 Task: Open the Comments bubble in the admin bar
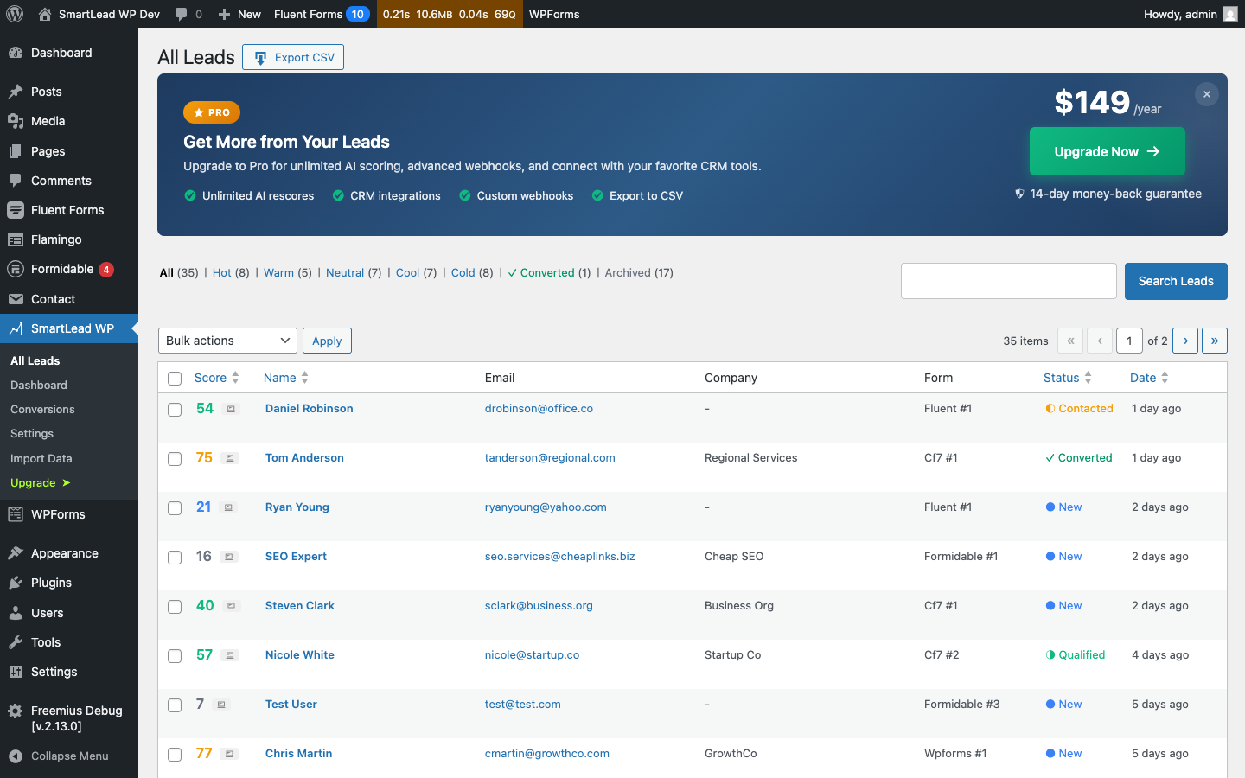[x=182, y=14]
